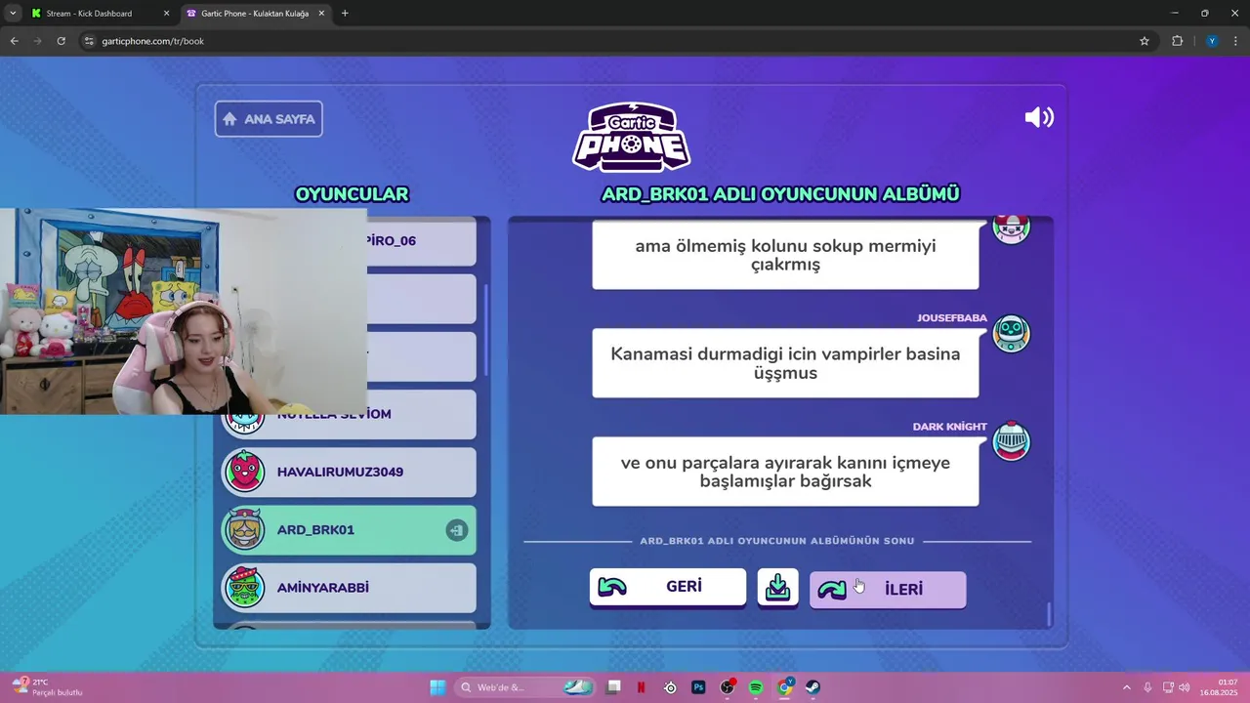Open a new browser tab

(x=345, y=14)
